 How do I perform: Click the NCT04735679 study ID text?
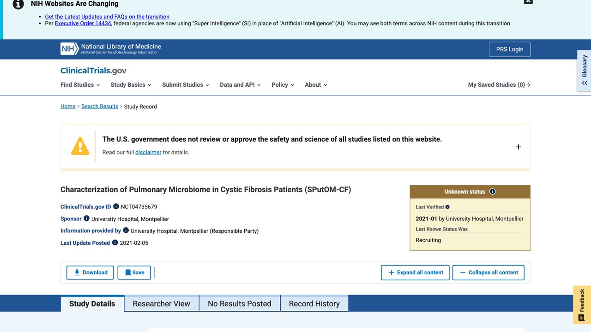139,207
